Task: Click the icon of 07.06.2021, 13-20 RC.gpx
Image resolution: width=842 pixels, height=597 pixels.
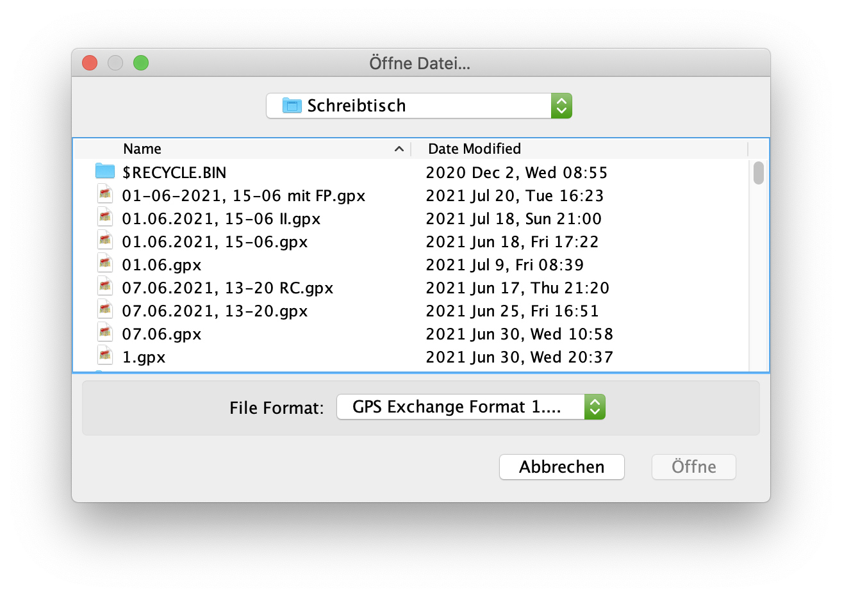Action: point(105,286)
